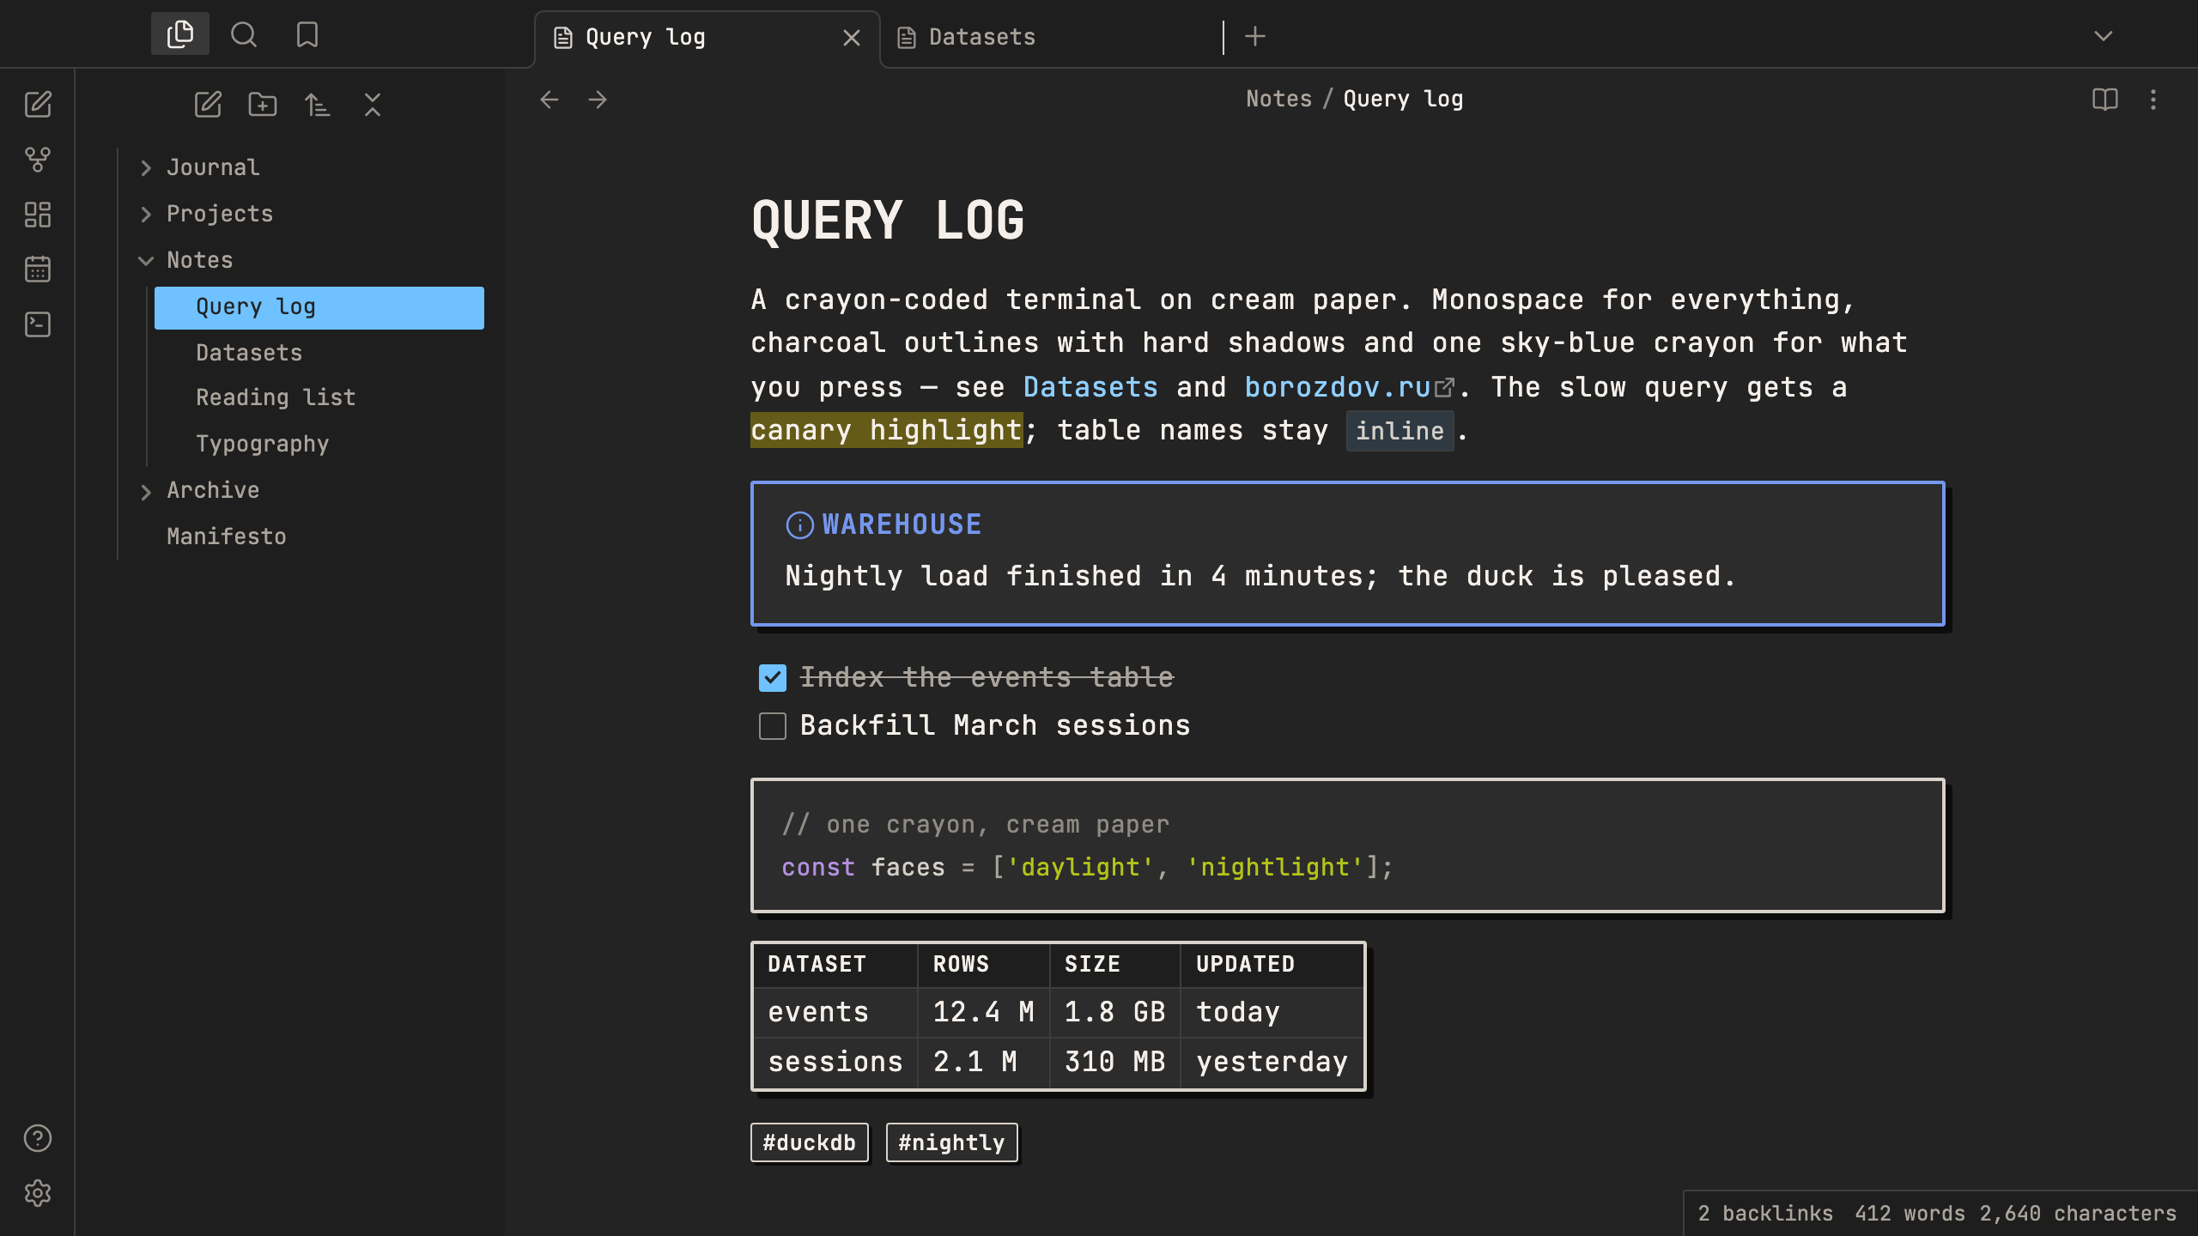Collapse all folders icon
The height and width of the screenshot is (1236, 2198).
(373, 105)
